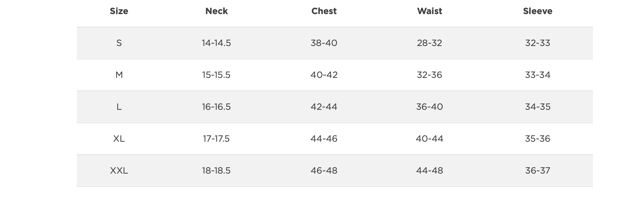Select the M size row label

(x=119, y=75)
